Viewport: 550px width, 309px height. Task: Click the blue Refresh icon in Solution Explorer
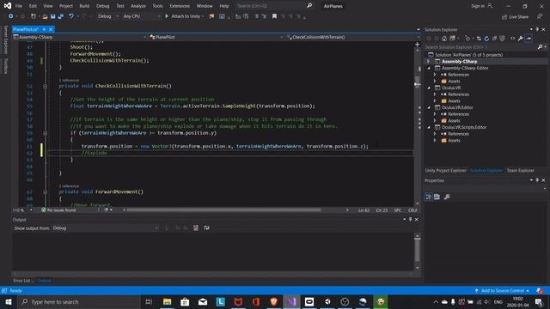coord(486,39)
